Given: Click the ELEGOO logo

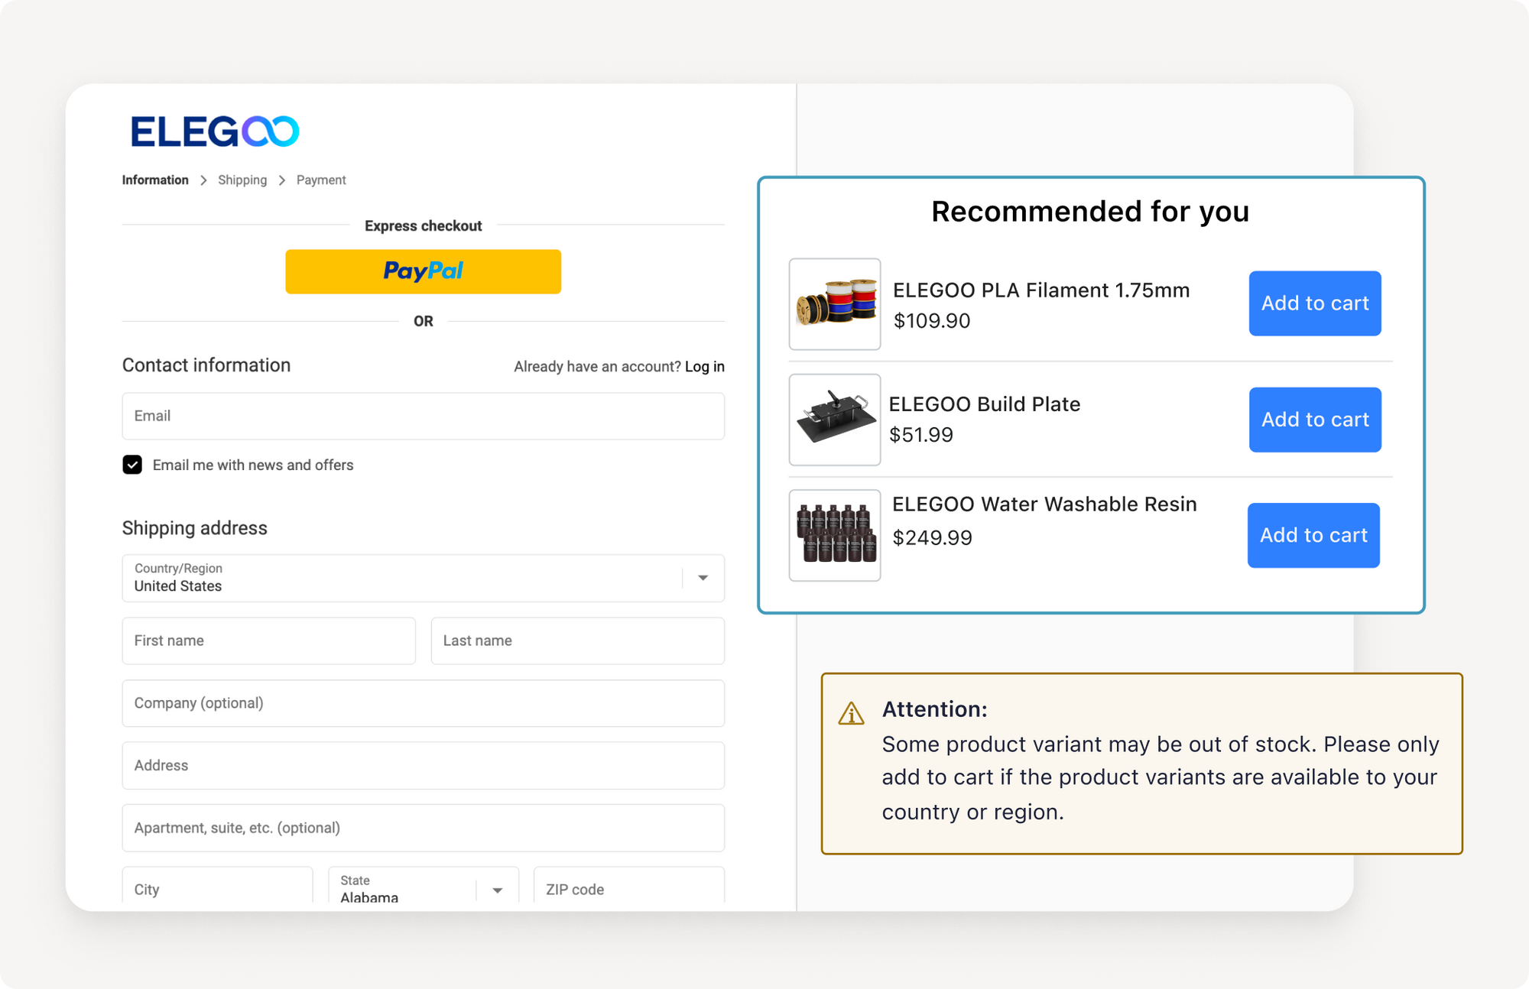Looking at the screenshot, I should (x=215, y=131).
